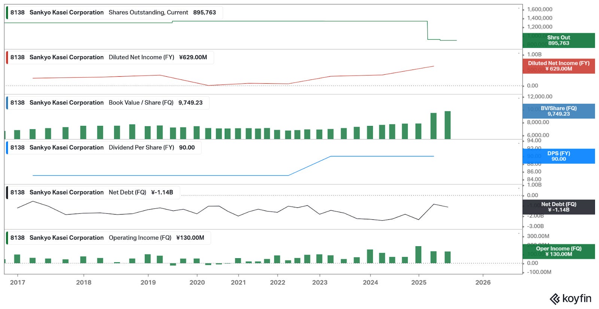
Task: Click the 2020 label on time axis
Action: (x=197, y=282)
